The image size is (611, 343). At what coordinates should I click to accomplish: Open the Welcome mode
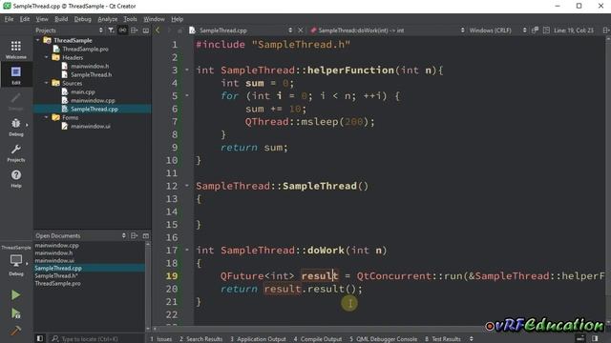pos(16,50)
